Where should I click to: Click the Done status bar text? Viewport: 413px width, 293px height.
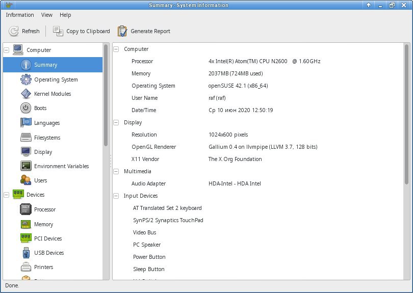click(x=12, y=286)
